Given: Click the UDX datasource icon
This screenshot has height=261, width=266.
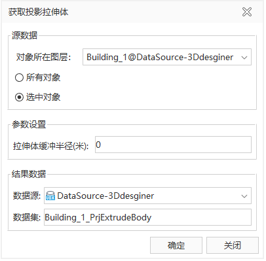Looking at the screenshot, I should tap(50, 196).
